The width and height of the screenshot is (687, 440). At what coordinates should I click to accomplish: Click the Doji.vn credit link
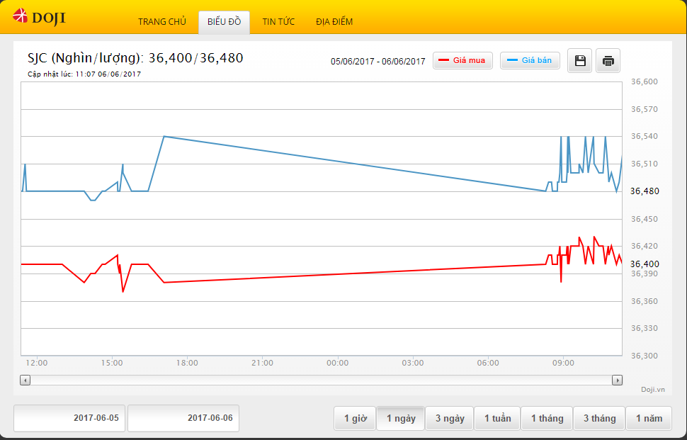pyautogui.click(x=652, y=390)
